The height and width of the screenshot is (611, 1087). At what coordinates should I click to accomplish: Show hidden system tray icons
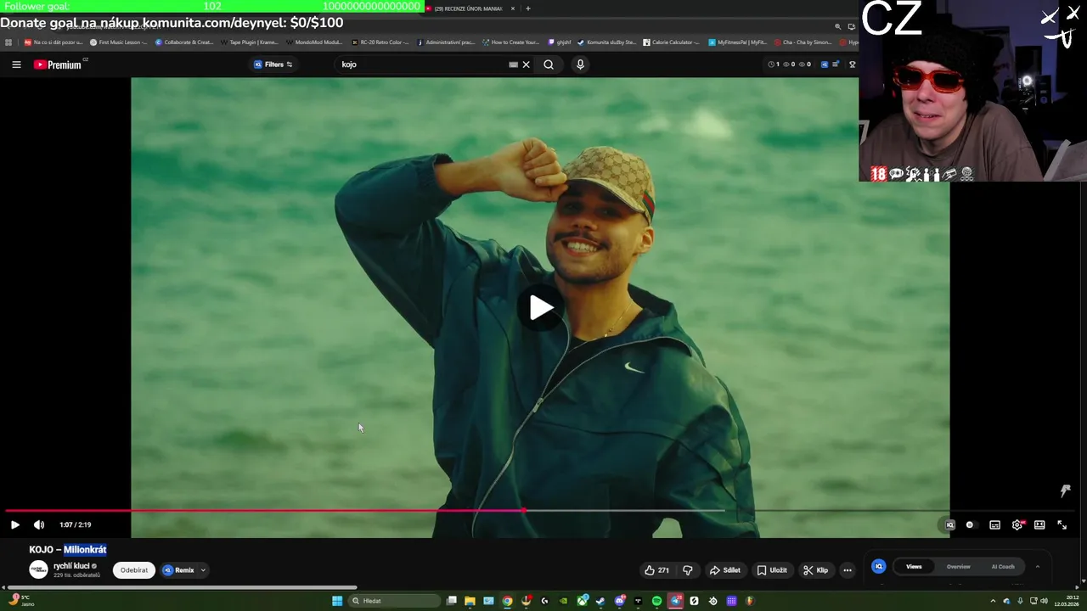993,602
